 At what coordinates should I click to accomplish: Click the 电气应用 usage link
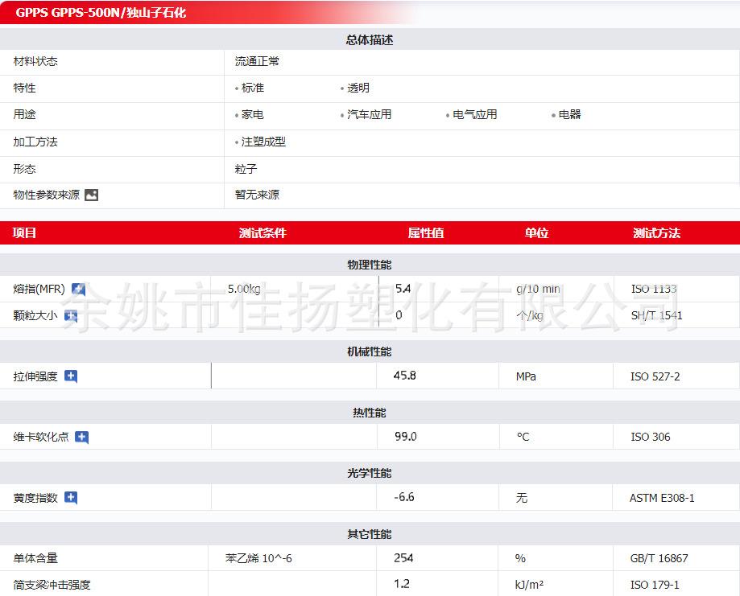(x=474, y=115)
